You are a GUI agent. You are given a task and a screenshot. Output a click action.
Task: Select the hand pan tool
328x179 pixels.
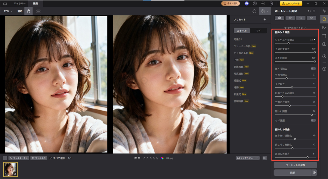(29, 11)
